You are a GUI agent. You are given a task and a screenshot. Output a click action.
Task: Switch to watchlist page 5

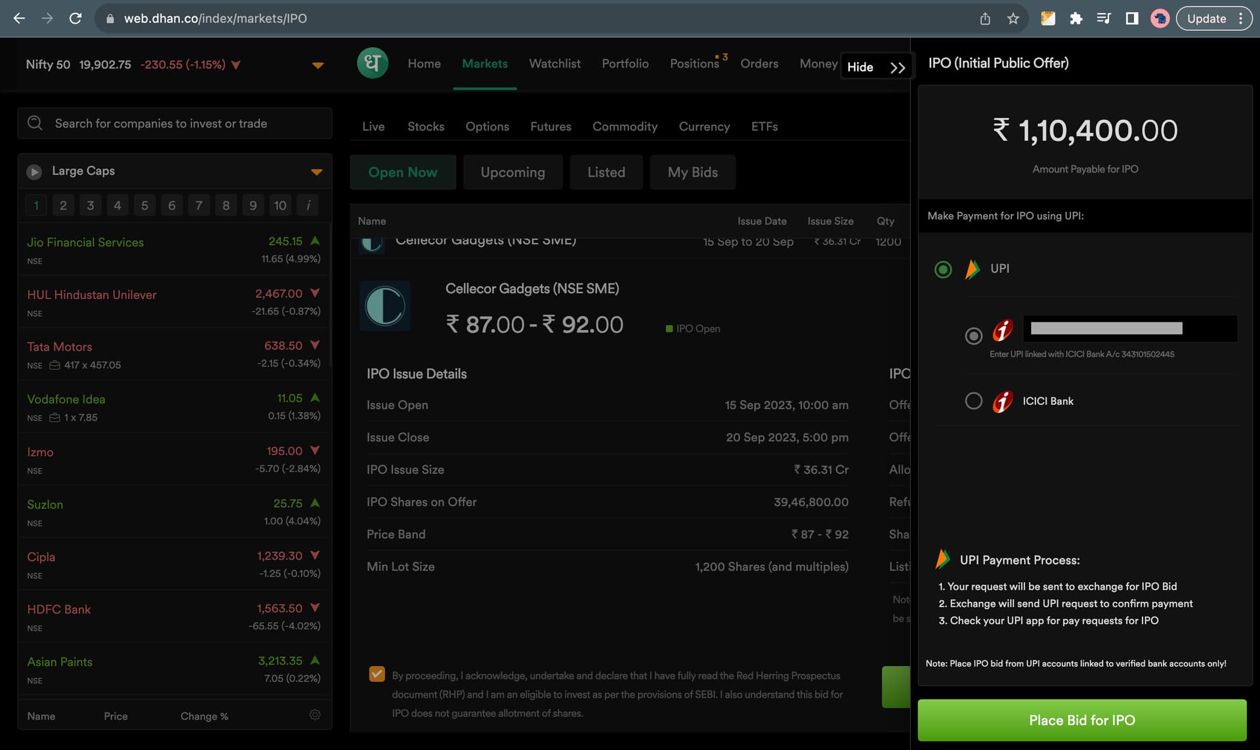pyautogui.click(x=144, y=205)
